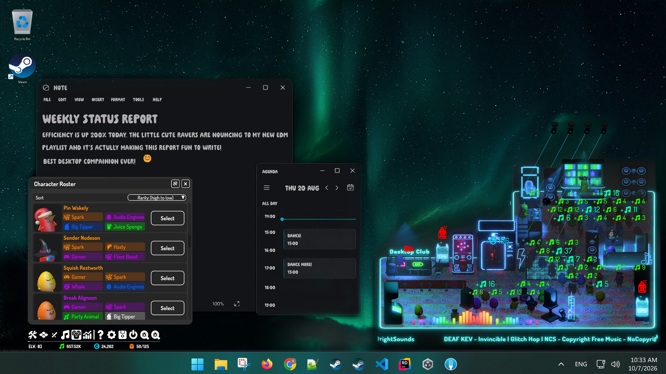Screen dimensions: 666x374
Task: Click the smiley emoji in the note text
Action: 147,159
